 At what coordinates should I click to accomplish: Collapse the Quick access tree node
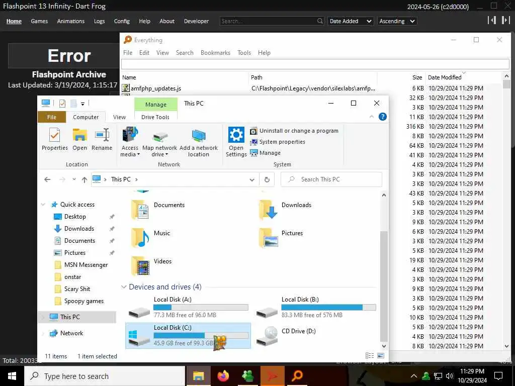(43, 205)
